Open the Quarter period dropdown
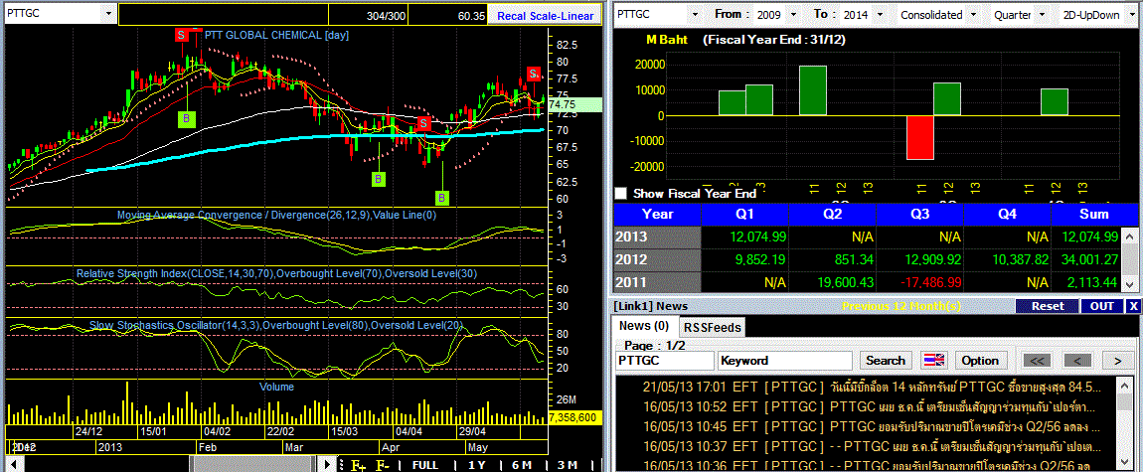This screenshot has width=1143, height=472. 1042,15
